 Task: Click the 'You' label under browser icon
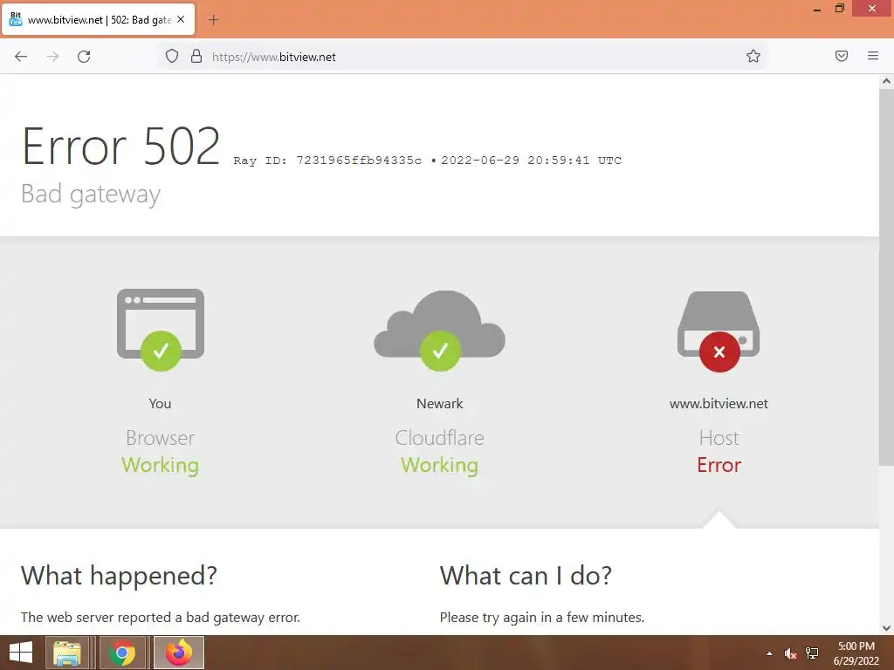coord(161,403)
